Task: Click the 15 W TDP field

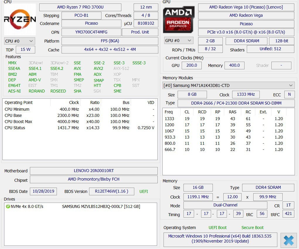Action: [x=26, y=49]
